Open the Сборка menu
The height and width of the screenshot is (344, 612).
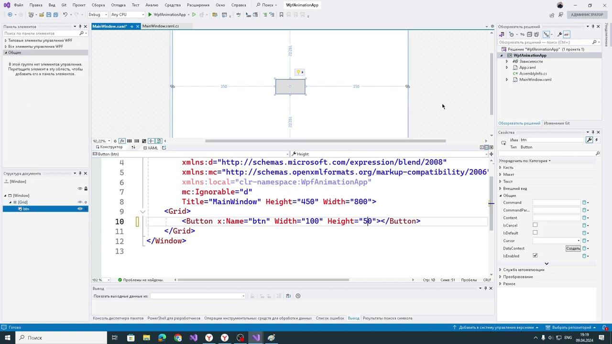point(98,5)
